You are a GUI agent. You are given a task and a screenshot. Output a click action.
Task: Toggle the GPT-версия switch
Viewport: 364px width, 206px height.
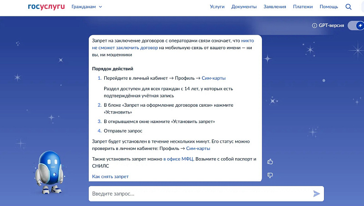[x=356, y=26]
